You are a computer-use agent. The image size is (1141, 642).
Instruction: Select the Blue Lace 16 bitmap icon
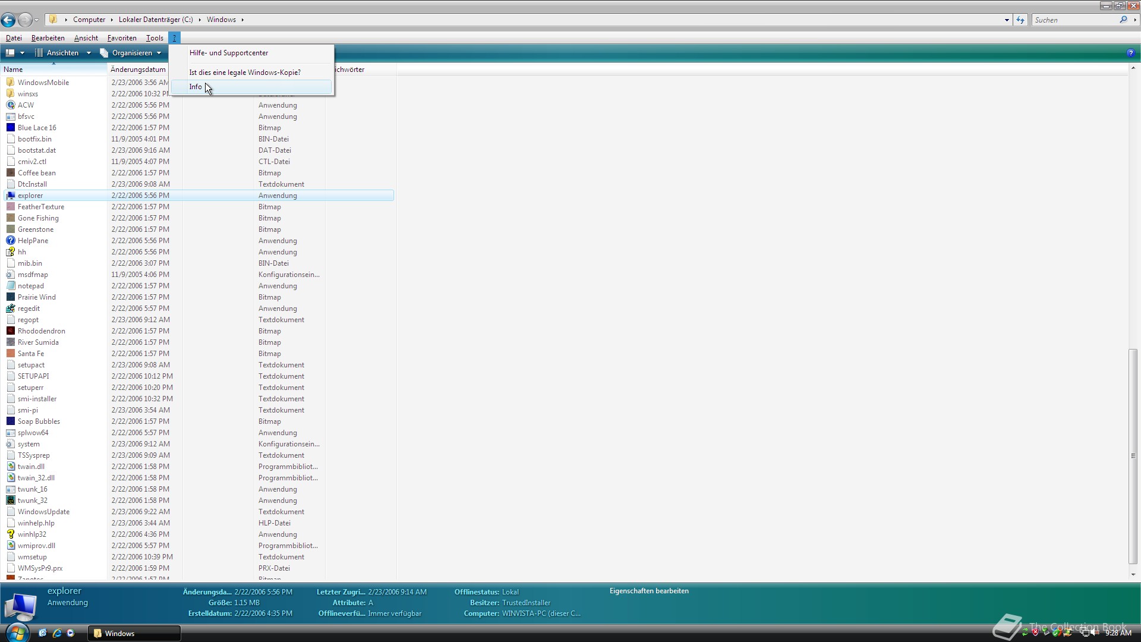point(10,127)
